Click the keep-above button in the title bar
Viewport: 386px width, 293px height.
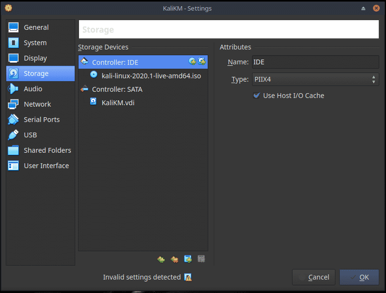click(x=363, y=8)
